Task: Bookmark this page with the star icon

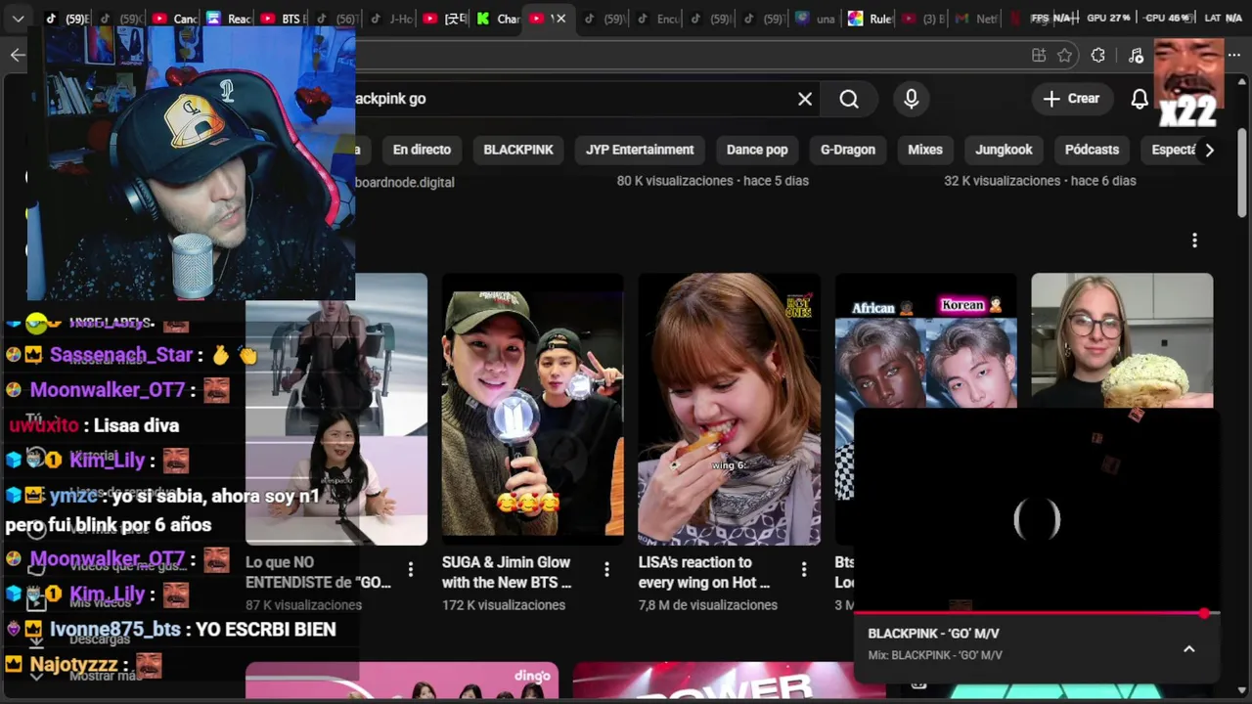Action: pyautogui.click(x=1065, y=56)
